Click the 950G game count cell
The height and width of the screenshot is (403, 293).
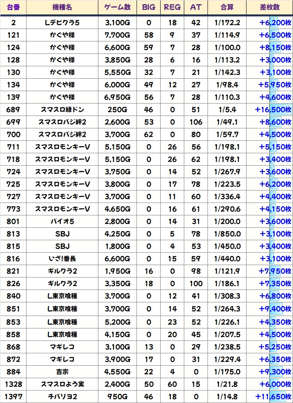(x=117, y=396)
